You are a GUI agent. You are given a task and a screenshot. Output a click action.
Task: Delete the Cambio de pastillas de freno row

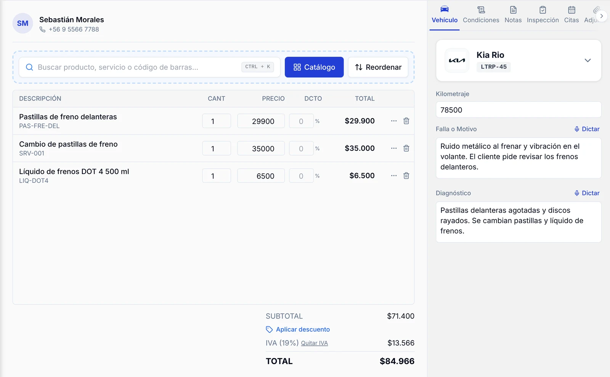point(406,148)
